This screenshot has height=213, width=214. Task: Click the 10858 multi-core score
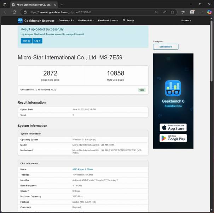pos(115,73)
